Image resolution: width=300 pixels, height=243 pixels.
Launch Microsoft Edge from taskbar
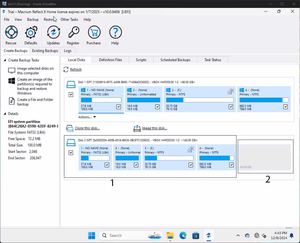coord(183,236)
